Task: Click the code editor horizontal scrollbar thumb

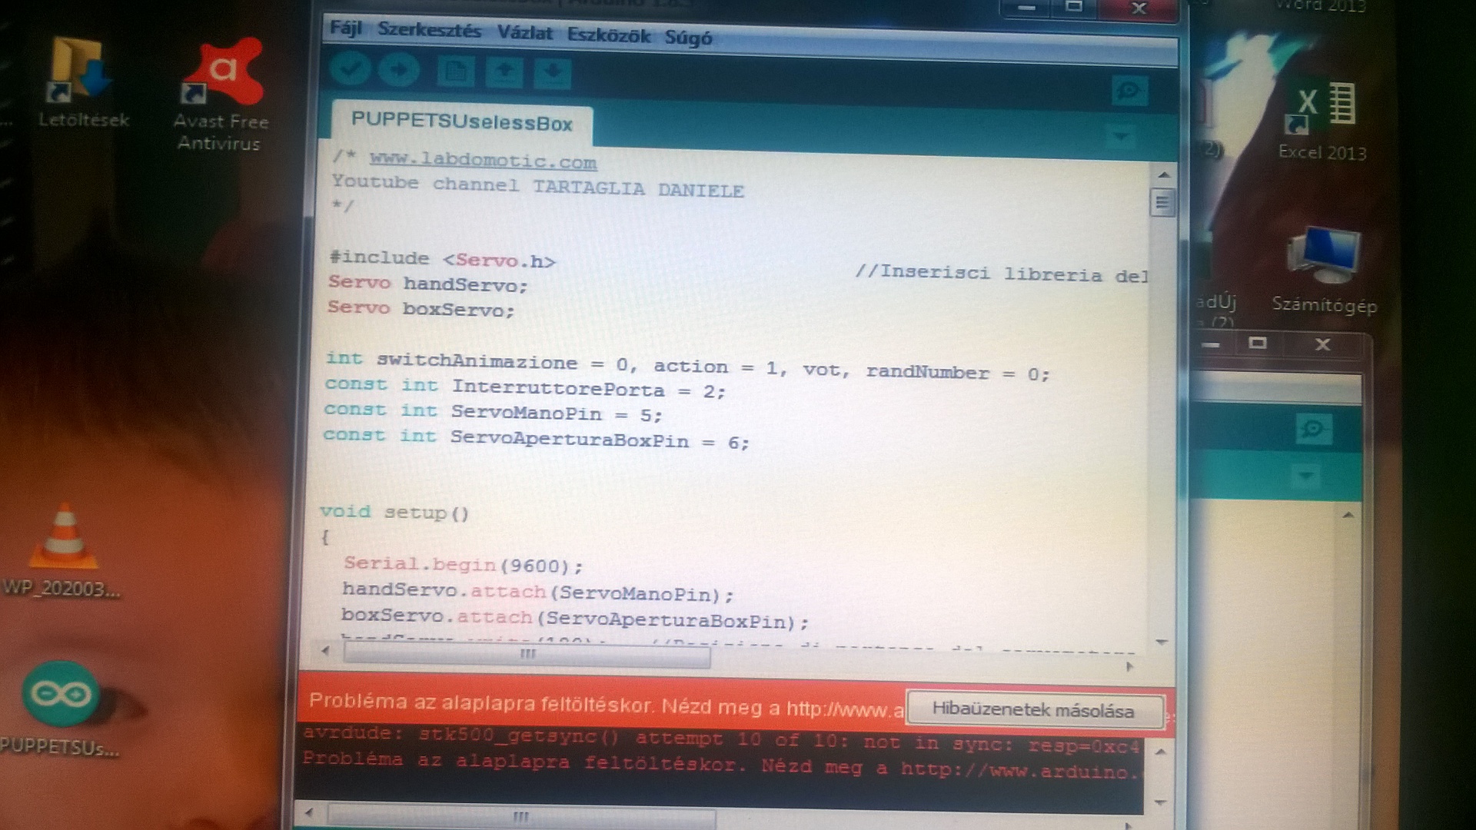Action: point(527,655)
